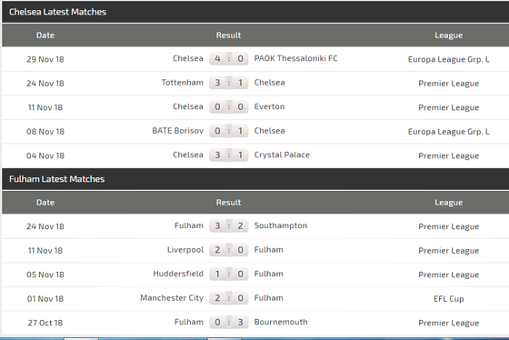Click the Huddersfield 1:0 Fulham score
Image resolution: width=509 pixels, height=340 pixels.
[229, 274]
